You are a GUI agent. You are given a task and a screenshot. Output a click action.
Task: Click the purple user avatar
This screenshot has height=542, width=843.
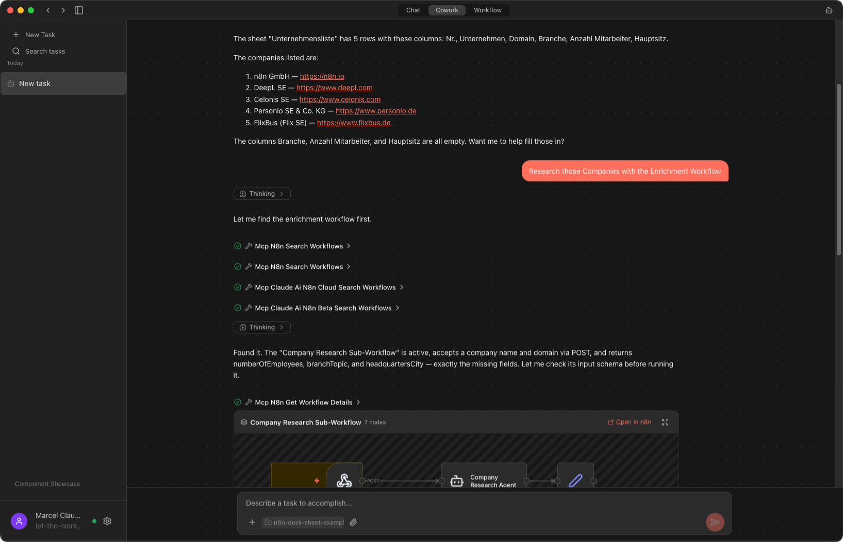pyautogui.click(x=19, y=521)
